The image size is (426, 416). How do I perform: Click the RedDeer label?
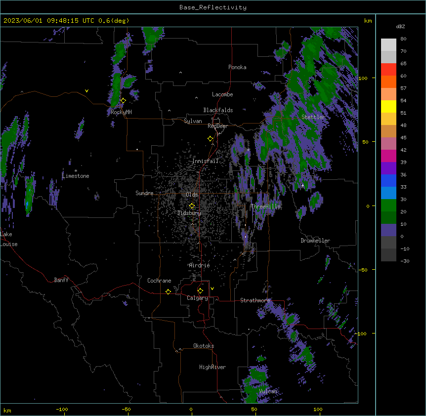(x=217, y=126)
